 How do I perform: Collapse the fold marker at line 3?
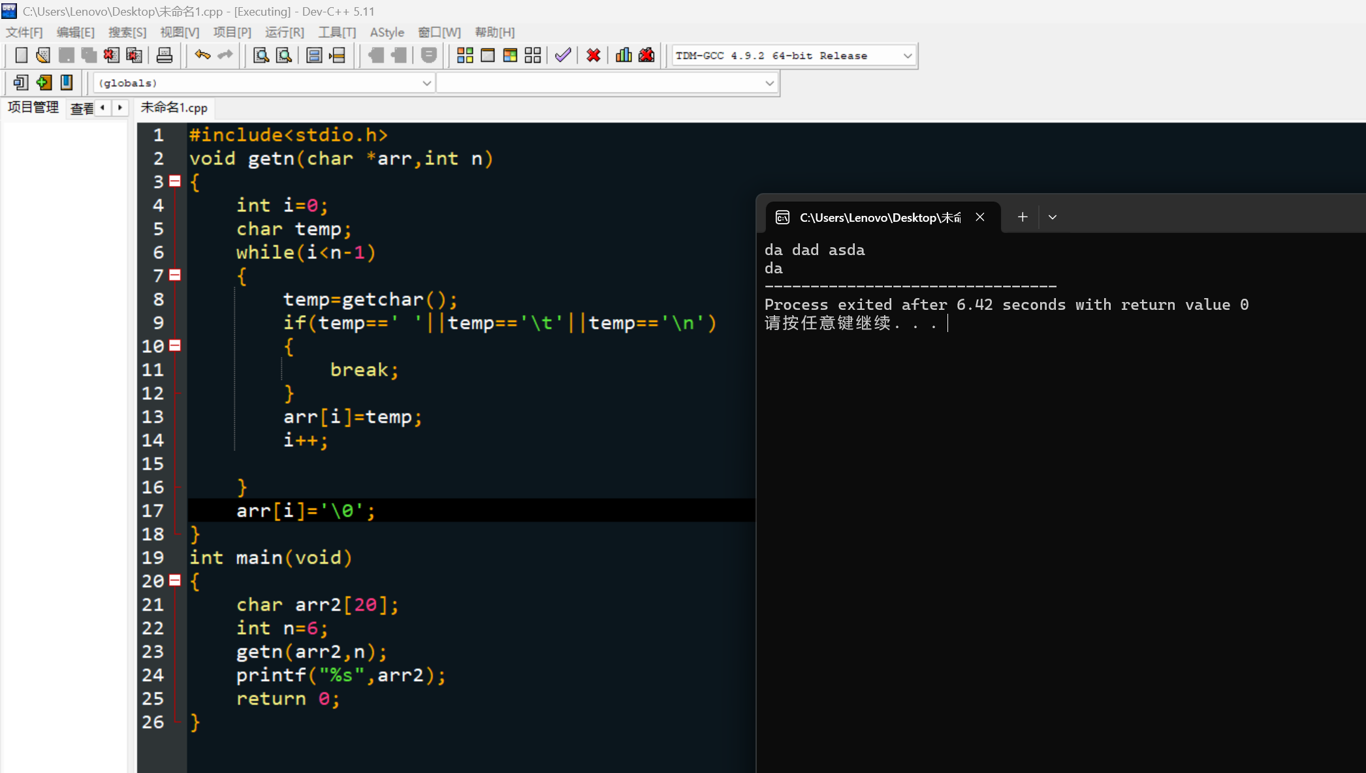(175, 181)
